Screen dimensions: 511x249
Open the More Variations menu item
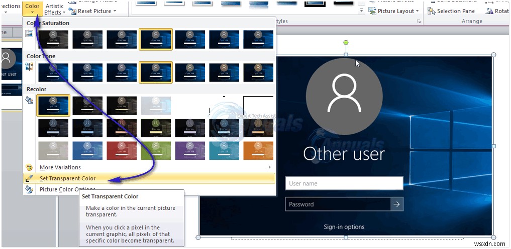tap(149, 167)
